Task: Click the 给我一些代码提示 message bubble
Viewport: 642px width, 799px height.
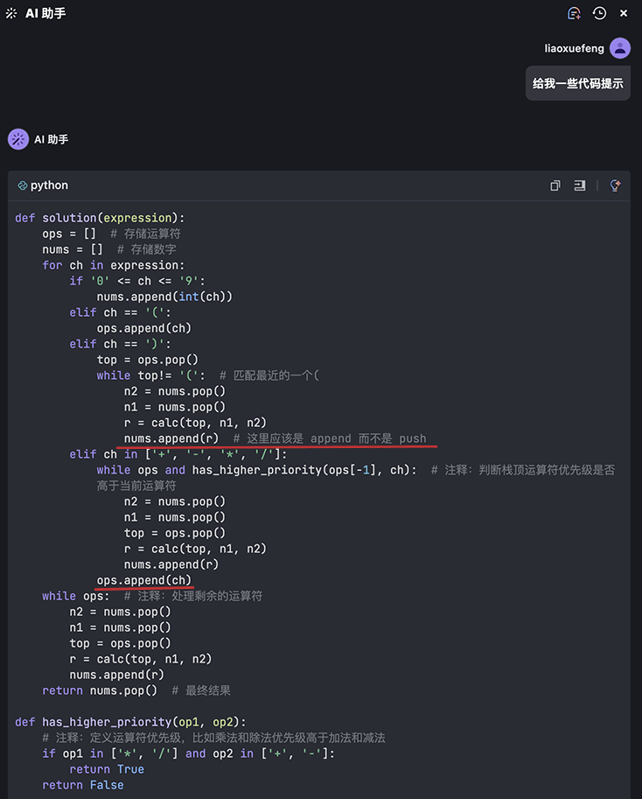Action: click(x=578, y=83)
